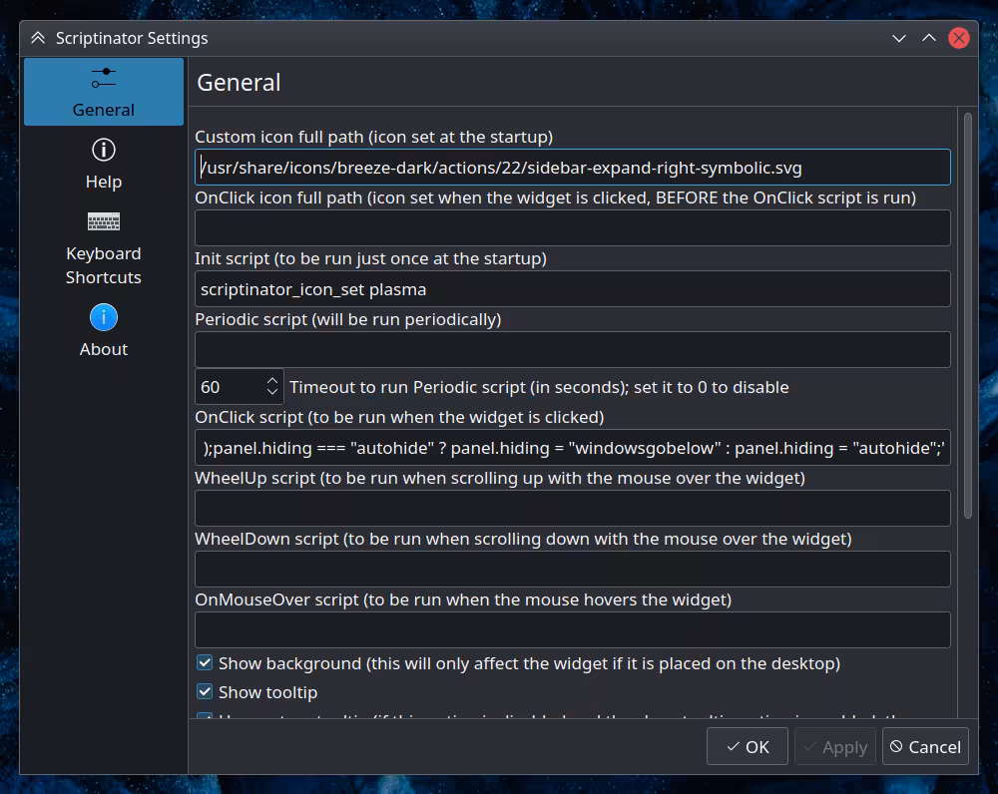Edit the Init script text field
Viewport: 998px width, 794px height.
572,289
